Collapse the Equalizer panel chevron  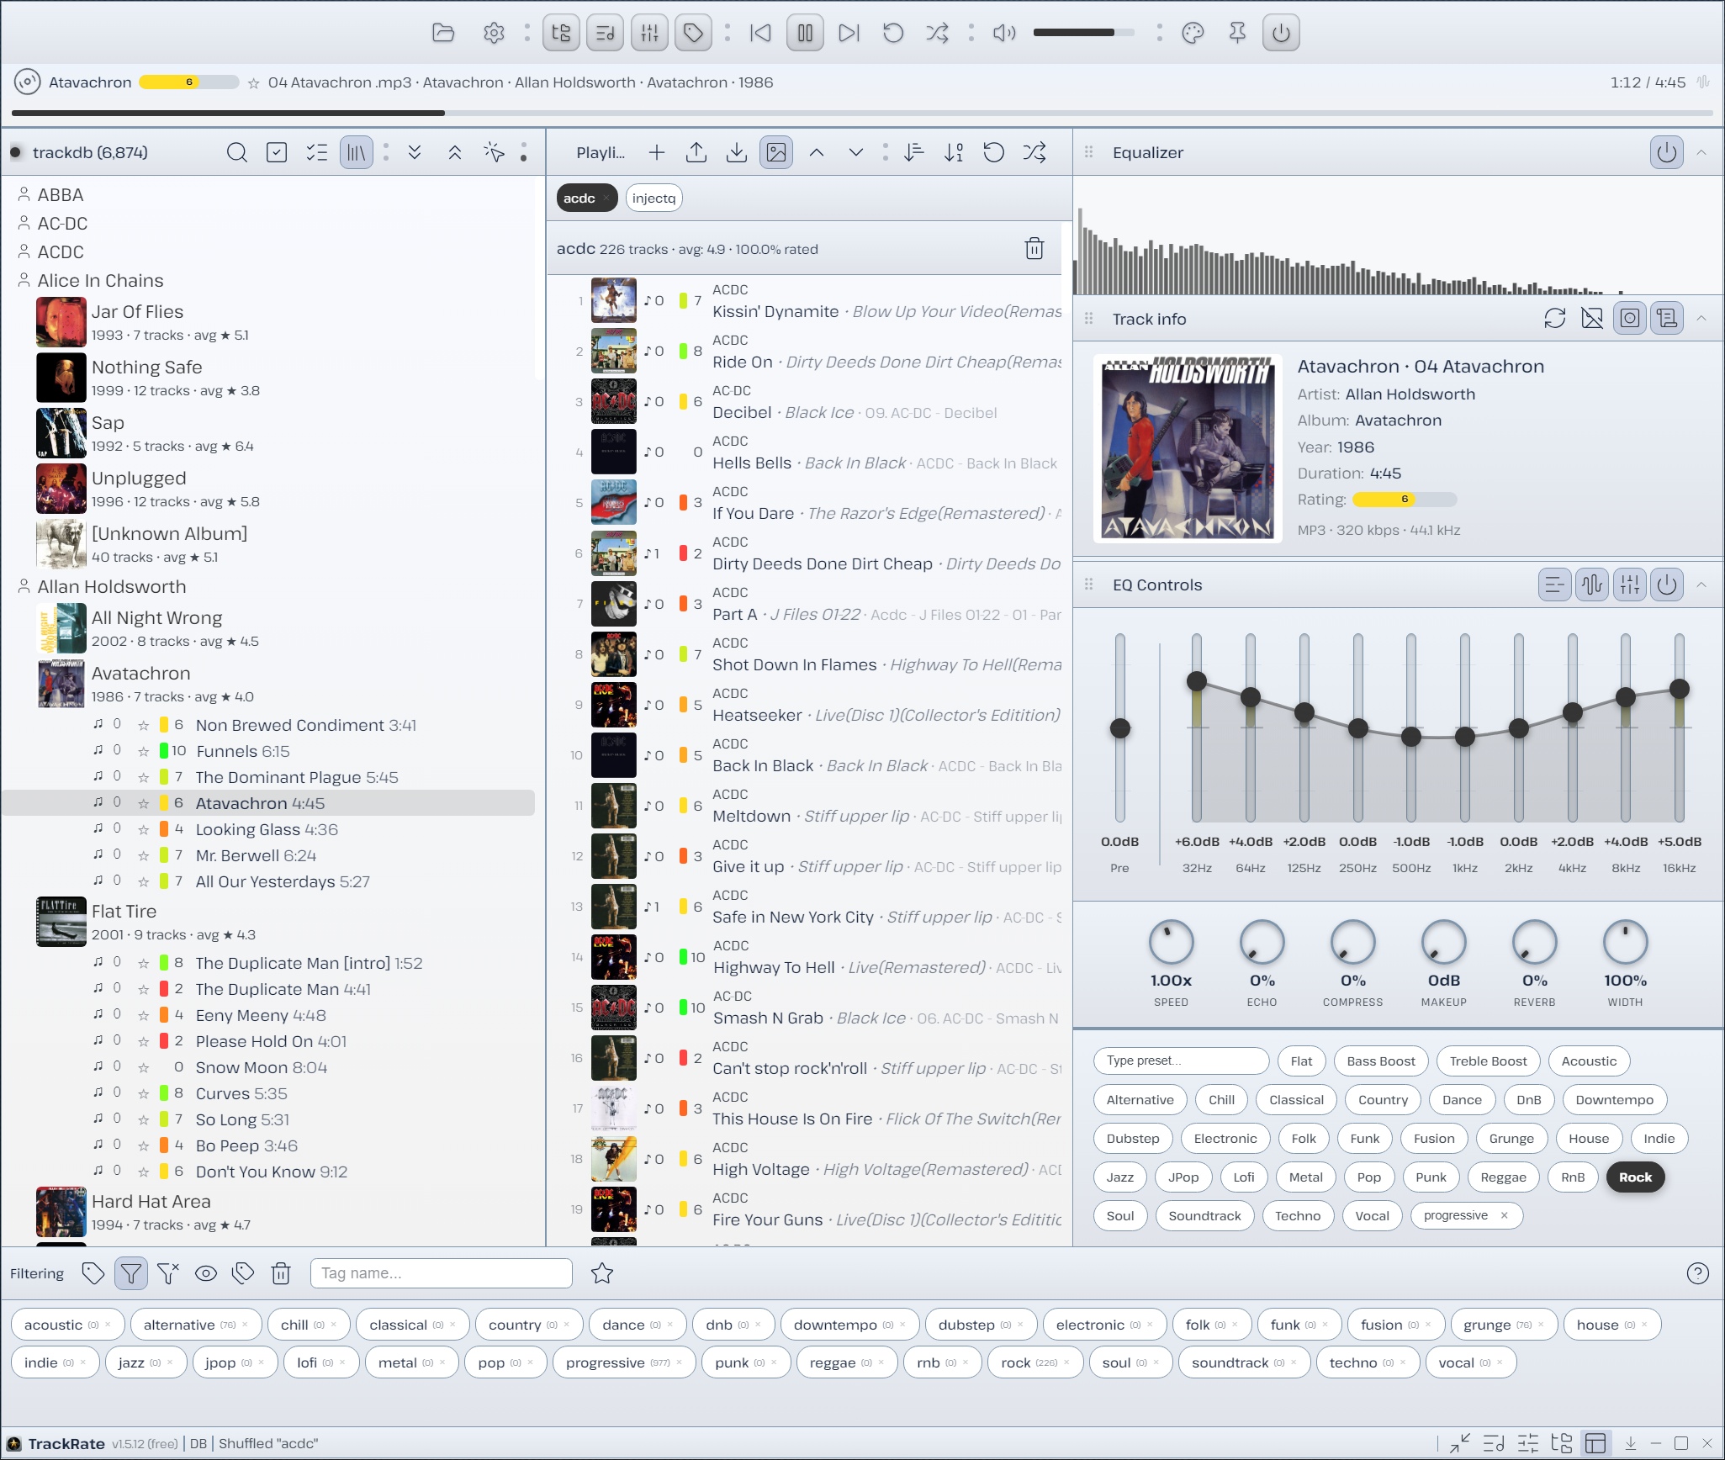point(1701,152)
